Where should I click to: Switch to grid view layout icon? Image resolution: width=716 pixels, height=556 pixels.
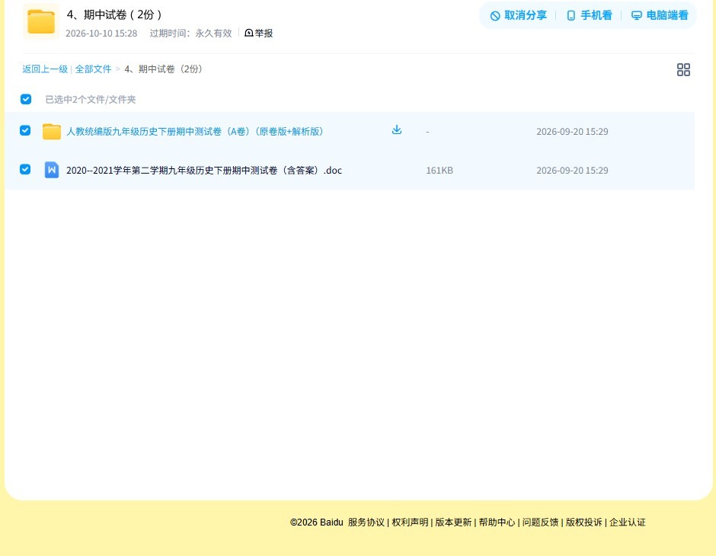click(683, 70)
